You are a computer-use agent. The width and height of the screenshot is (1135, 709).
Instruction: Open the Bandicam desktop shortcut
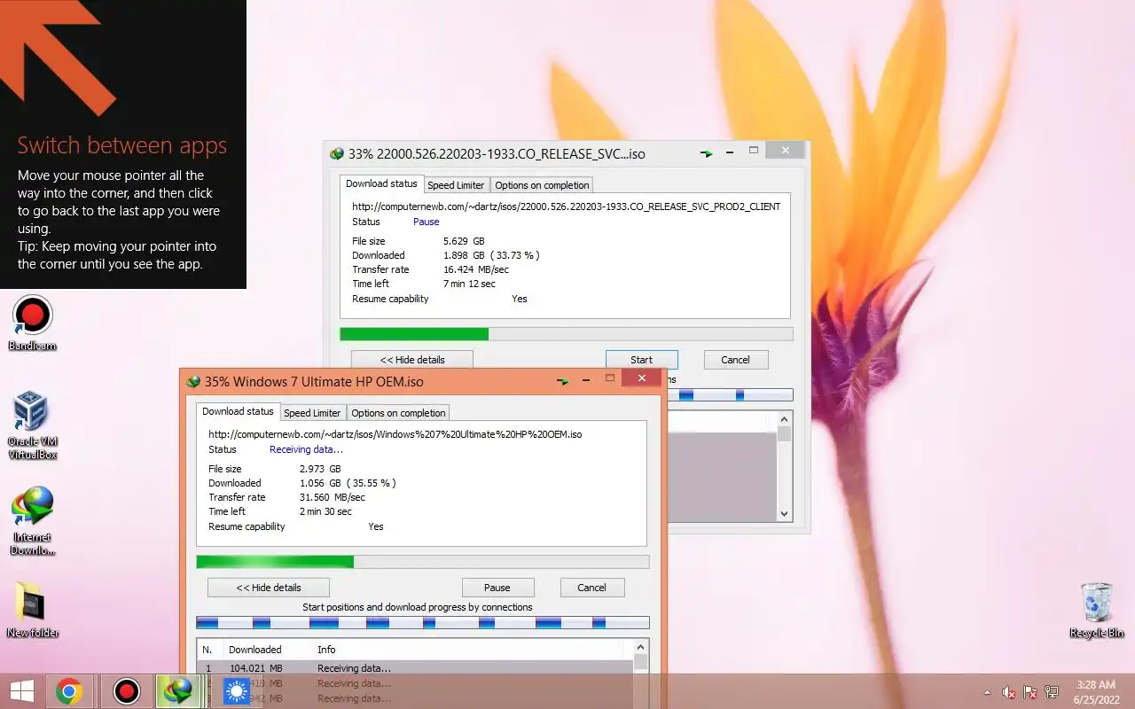pyautogui.click(x=33, y=323)
